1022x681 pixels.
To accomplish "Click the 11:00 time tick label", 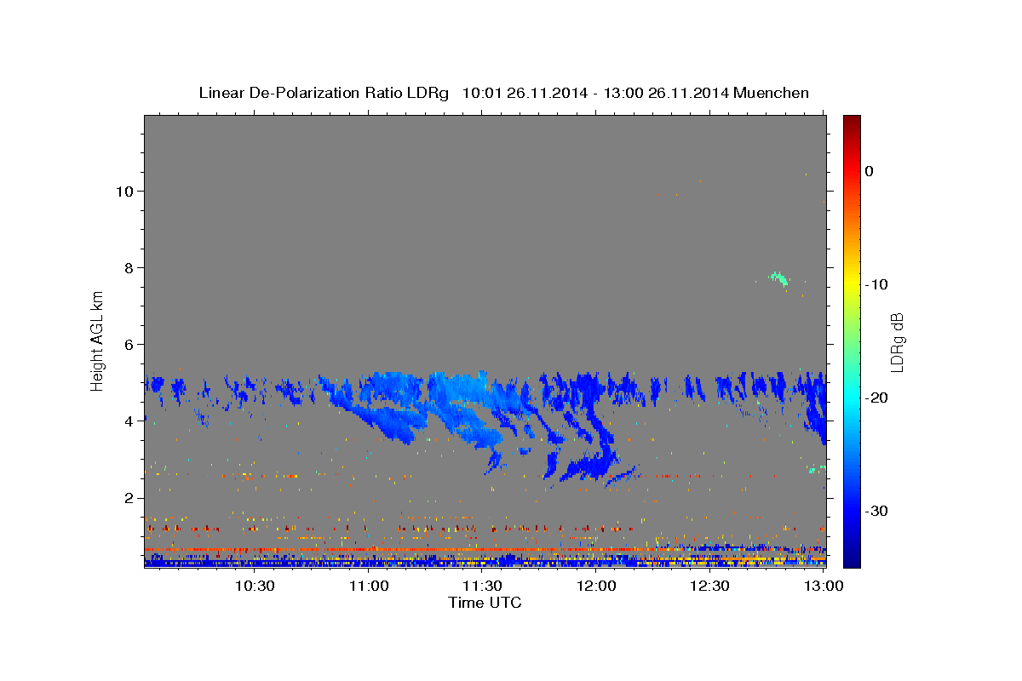I will coord(369,586).
